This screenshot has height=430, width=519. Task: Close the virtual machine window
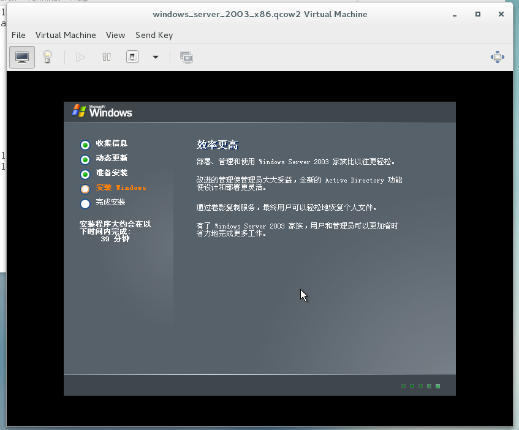[501, 14]
